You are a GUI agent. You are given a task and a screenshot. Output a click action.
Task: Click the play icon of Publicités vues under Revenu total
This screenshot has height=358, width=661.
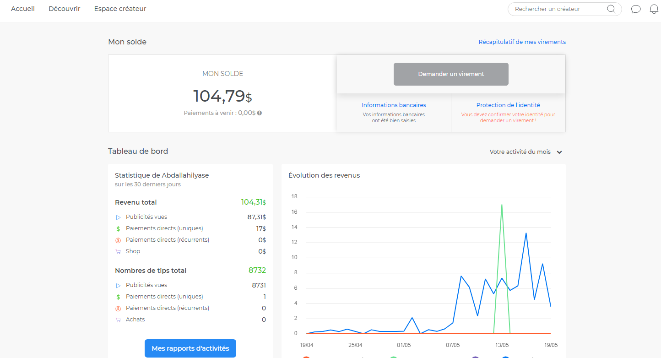pyautogui.click(x=118, y=217)
